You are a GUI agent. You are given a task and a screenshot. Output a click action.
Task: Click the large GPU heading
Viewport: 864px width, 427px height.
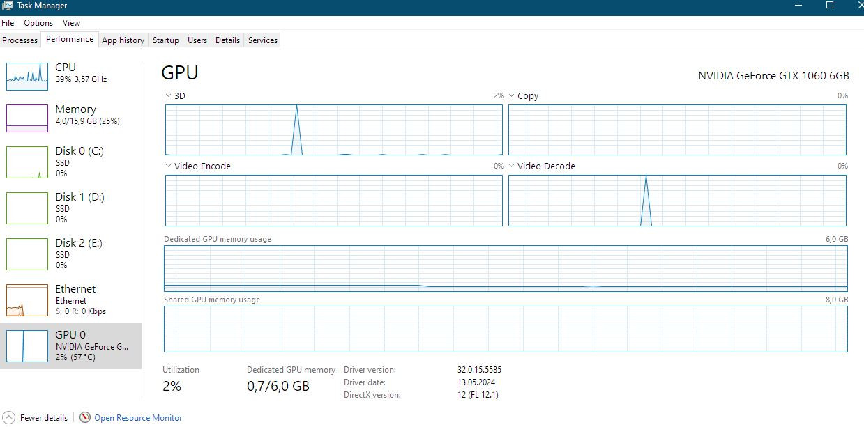pyautogui.click(x=180, y=72)
